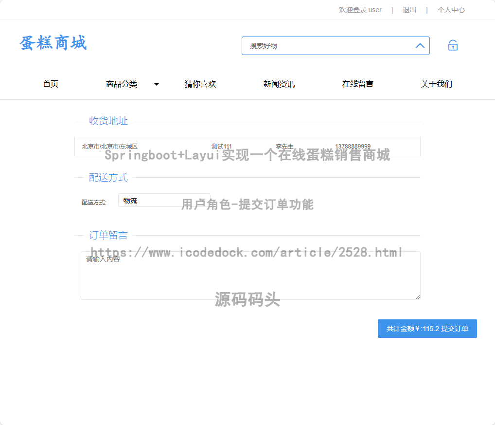Open 关于我们 navigation item
Screen dimensions: 495x425
[x=437, y=84]
